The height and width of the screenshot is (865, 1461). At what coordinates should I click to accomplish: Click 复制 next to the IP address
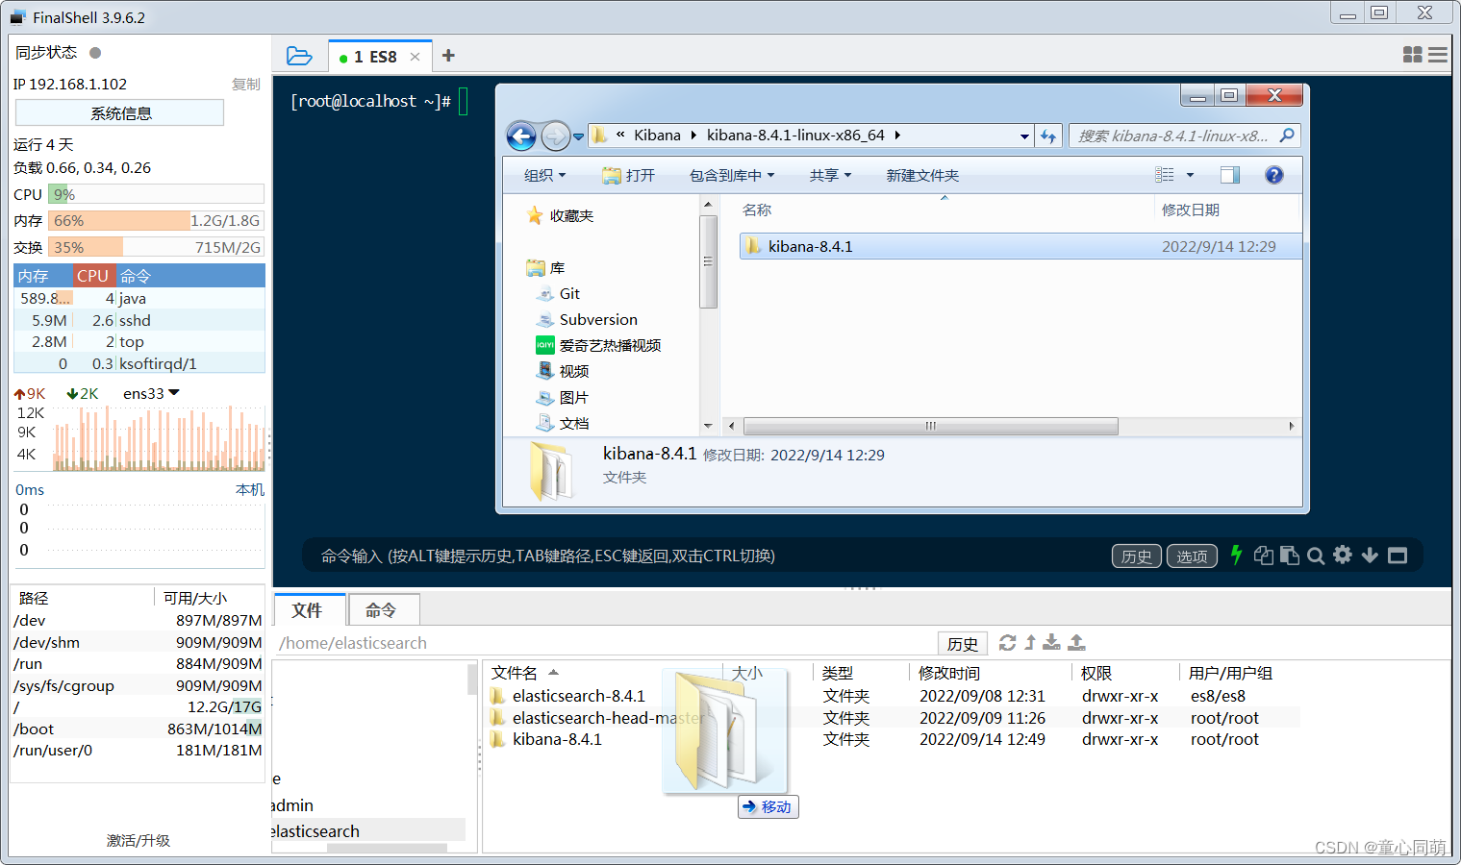246,84
